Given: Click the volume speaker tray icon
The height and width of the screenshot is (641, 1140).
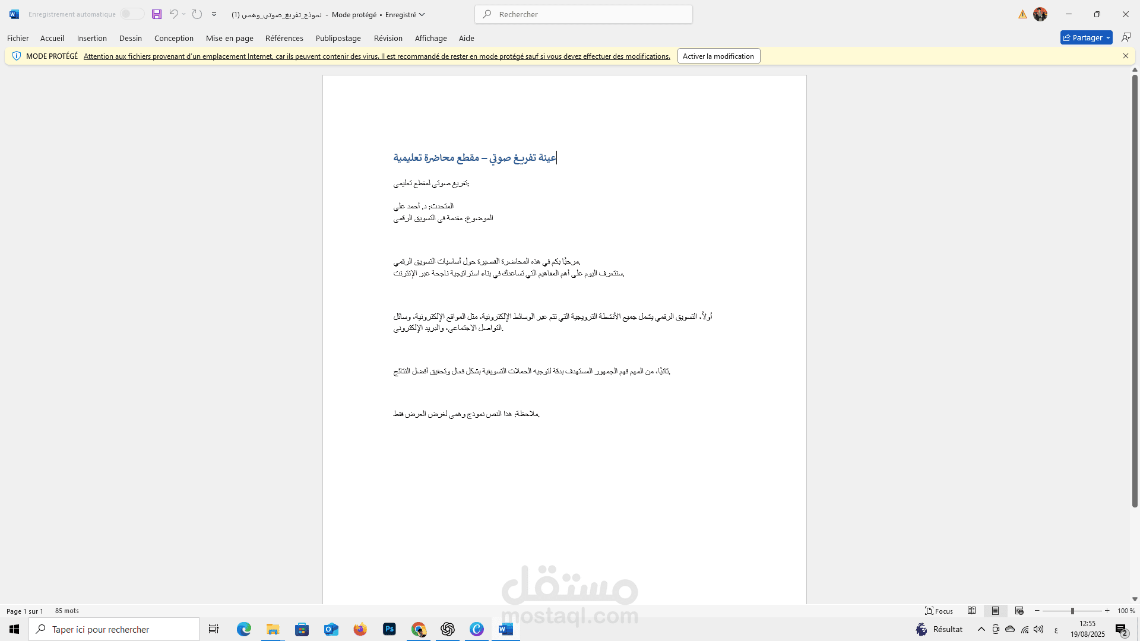Looking at the screenshot, I should 1038,629.
